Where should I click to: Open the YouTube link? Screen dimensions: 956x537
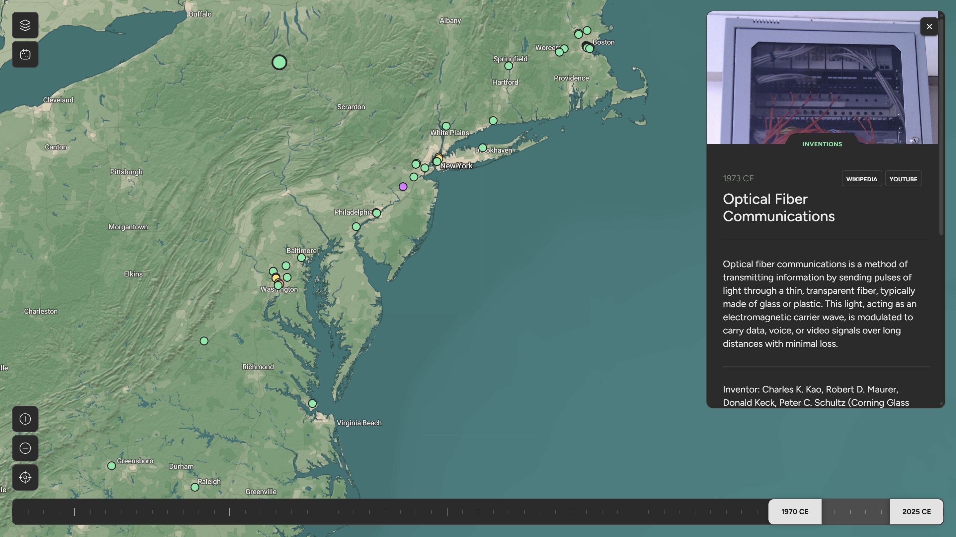pos(903,179)
